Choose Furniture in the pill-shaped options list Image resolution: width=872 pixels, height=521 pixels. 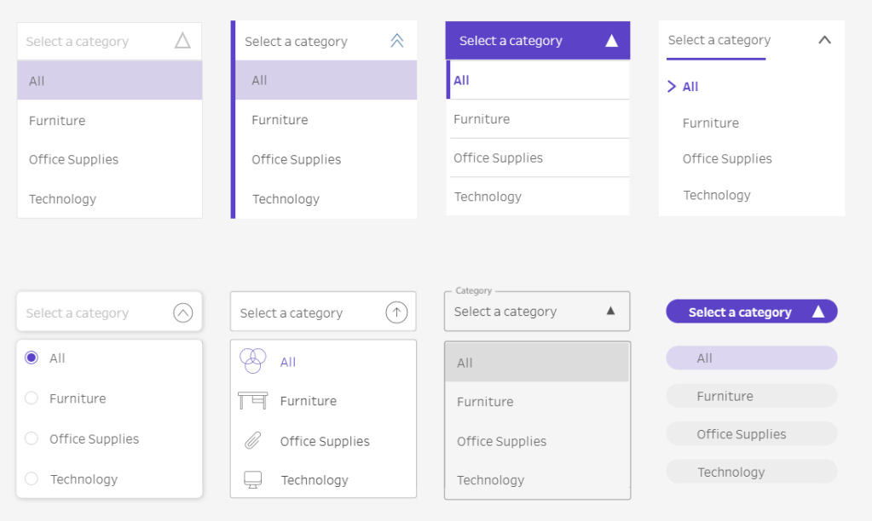751,396
